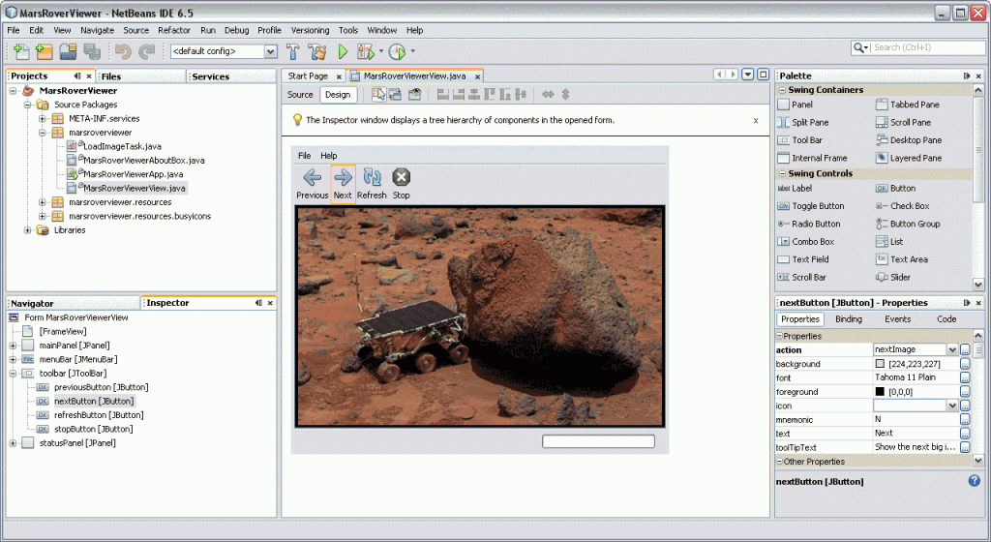Click the New File toolbar icon
991x542 pixels.
coord(21,51)
